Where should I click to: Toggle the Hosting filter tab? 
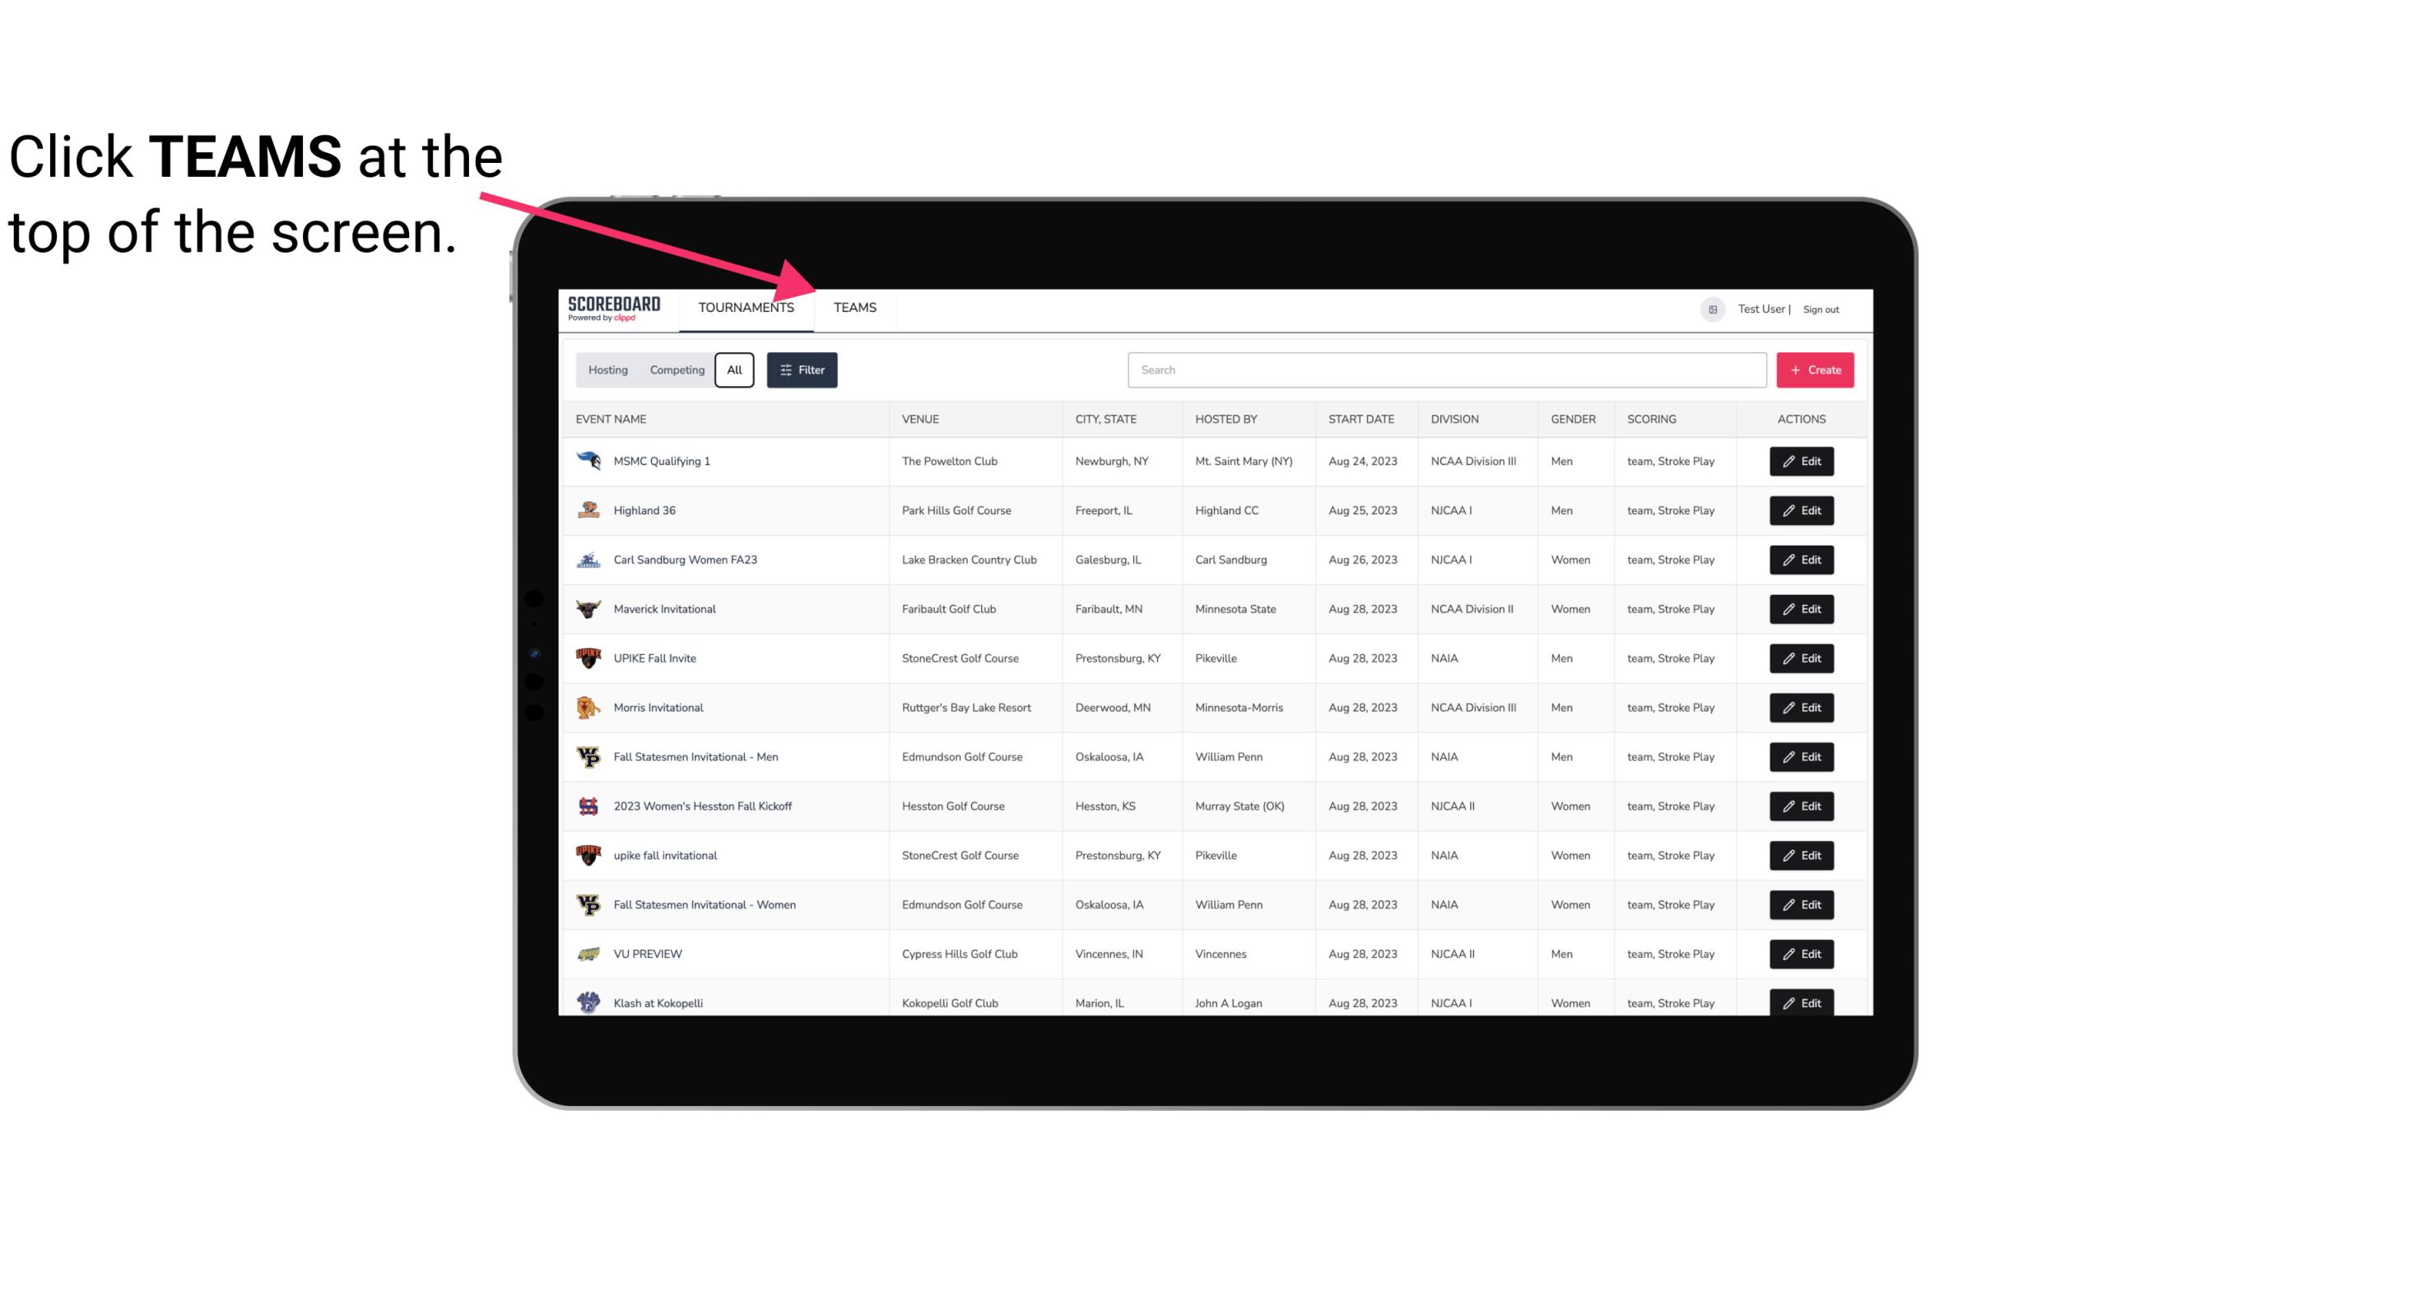[x=607, y=370]
